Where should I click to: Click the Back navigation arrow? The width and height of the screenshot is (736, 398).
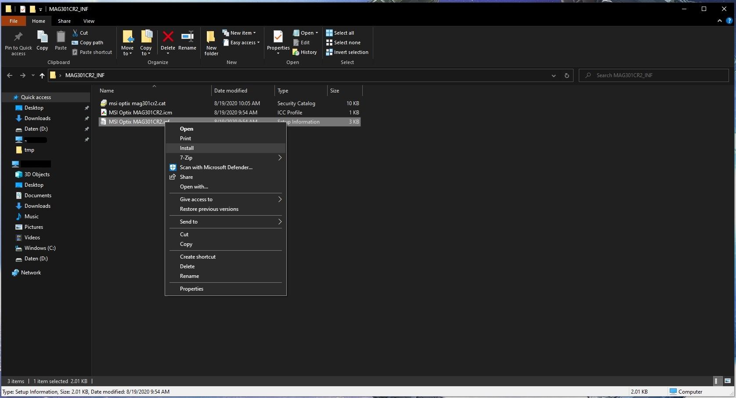click(10, 75)
